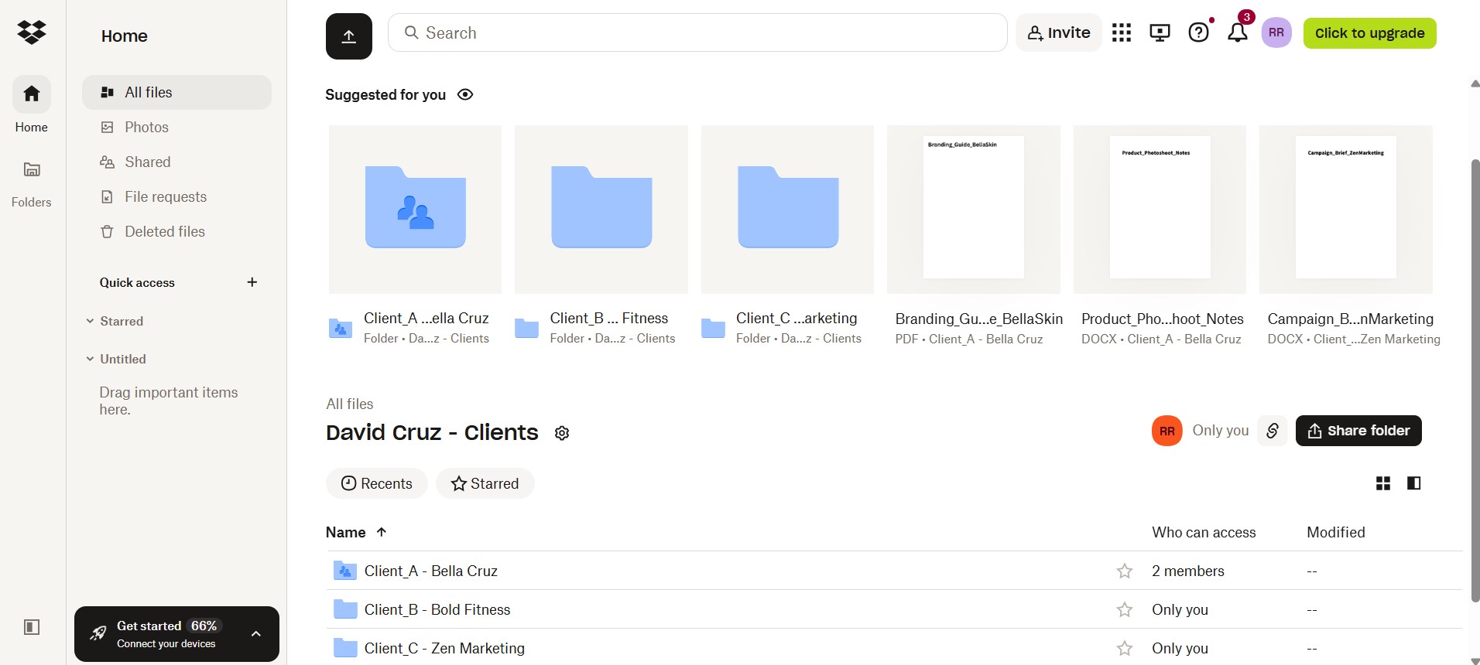Click the Click to upgrade button

click(1369, 33)
